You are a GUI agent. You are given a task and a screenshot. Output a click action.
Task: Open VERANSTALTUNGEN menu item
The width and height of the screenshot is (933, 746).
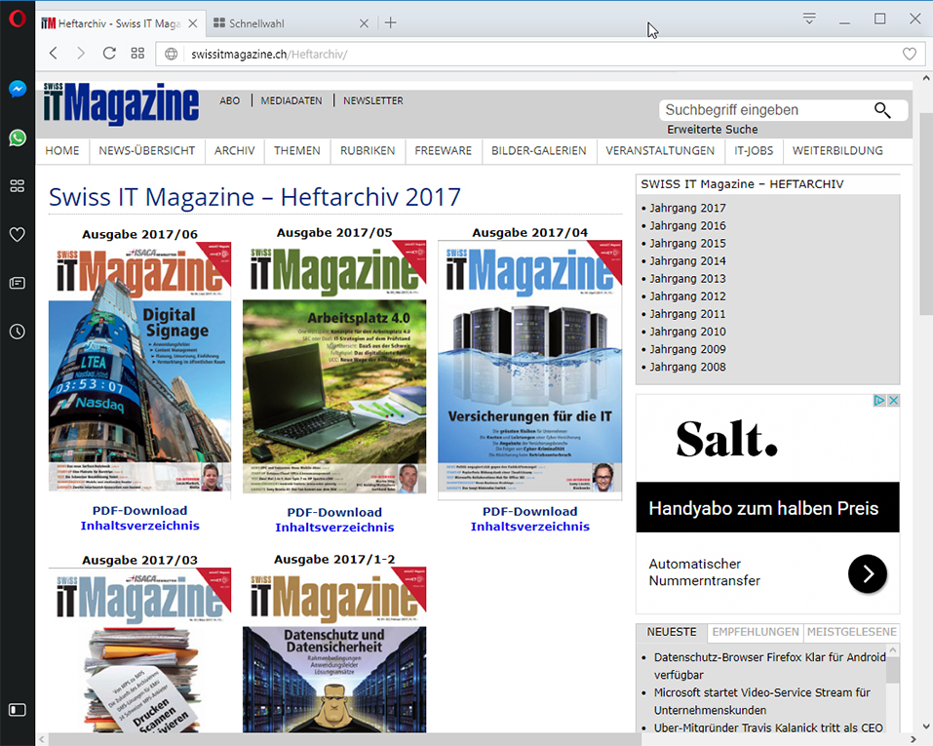pyautogui.click(x=660, y=150)
